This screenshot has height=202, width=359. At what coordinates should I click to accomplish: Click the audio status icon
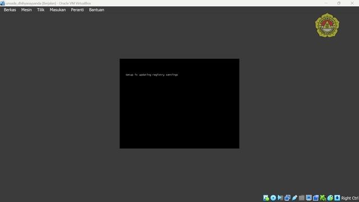click(x=280, y=198)
